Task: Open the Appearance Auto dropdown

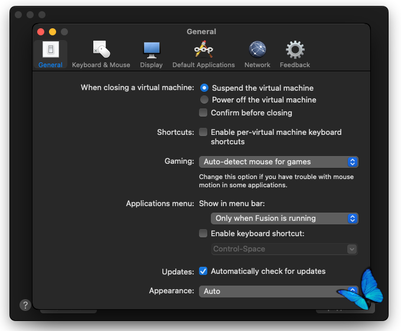Action: pos(279,291)
